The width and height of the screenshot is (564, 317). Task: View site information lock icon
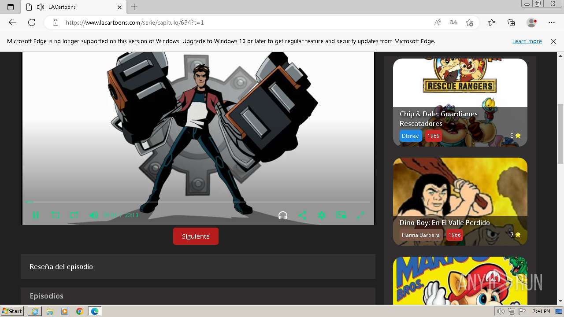tap(55, 22)
